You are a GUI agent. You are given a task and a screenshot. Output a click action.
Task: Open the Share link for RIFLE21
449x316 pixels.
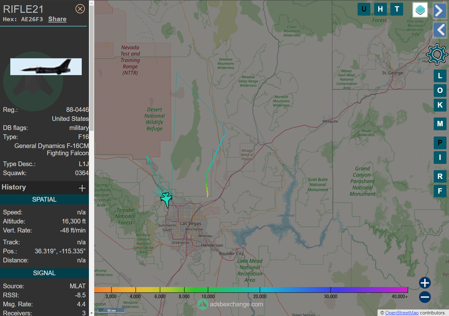pos(57,19)
